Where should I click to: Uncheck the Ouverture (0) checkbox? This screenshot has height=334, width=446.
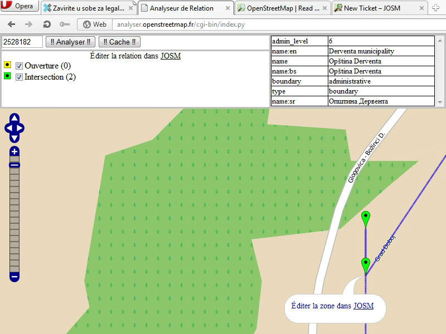pyautogui.click(x=20, y=66)
